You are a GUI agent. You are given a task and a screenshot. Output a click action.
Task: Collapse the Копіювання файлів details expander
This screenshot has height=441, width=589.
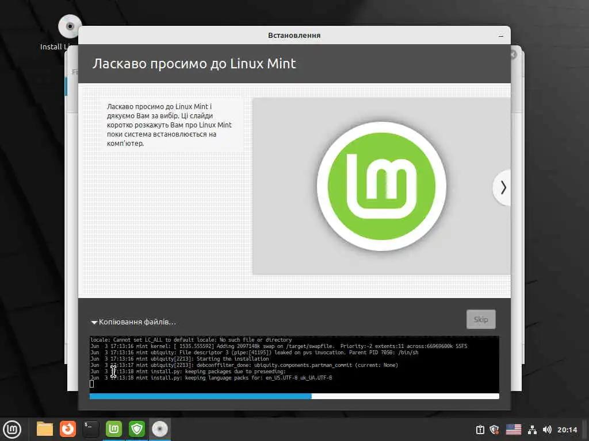point(94,322)
